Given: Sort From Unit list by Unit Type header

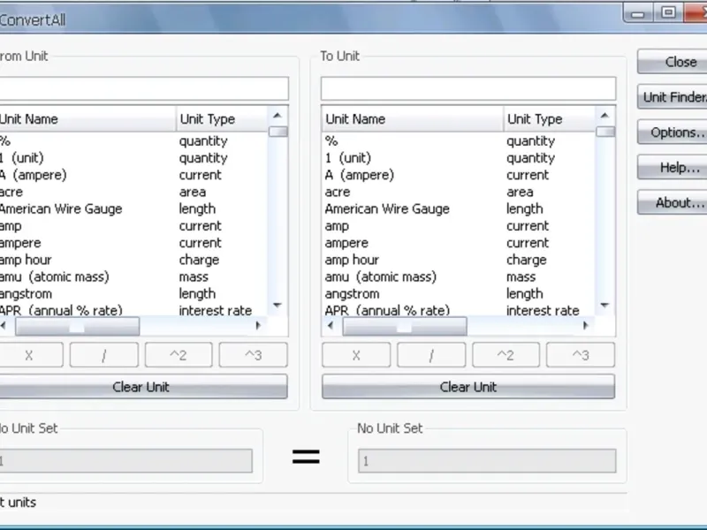Looking at the screenshot, I should click(222, 119).
